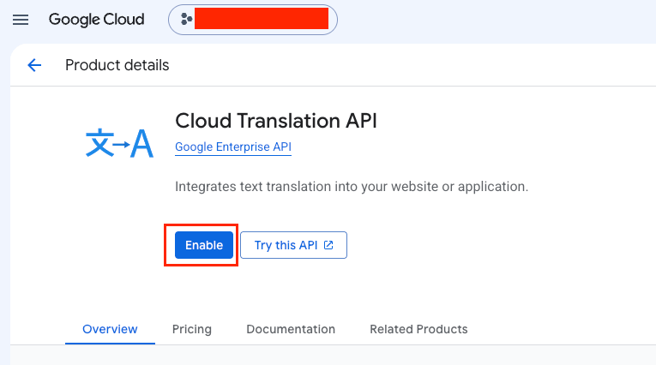The height and width of the screenshot is (365, 656).
Task: Open the Related Products tab
Action: click(x=418, y=330)
